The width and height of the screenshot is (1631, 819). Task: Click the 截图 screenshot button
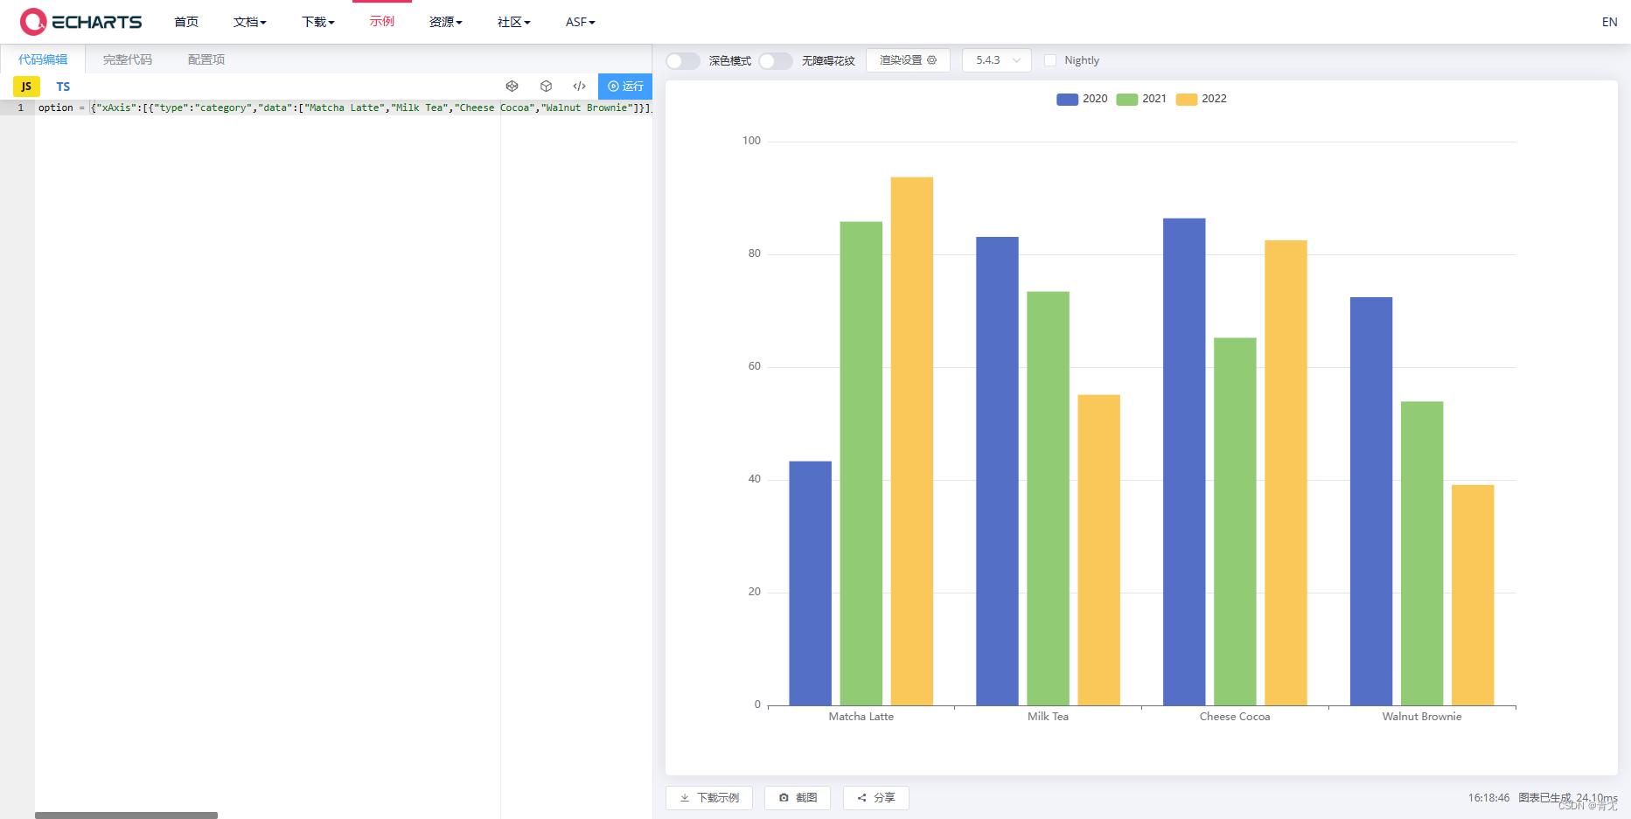[x=798, y=798]
